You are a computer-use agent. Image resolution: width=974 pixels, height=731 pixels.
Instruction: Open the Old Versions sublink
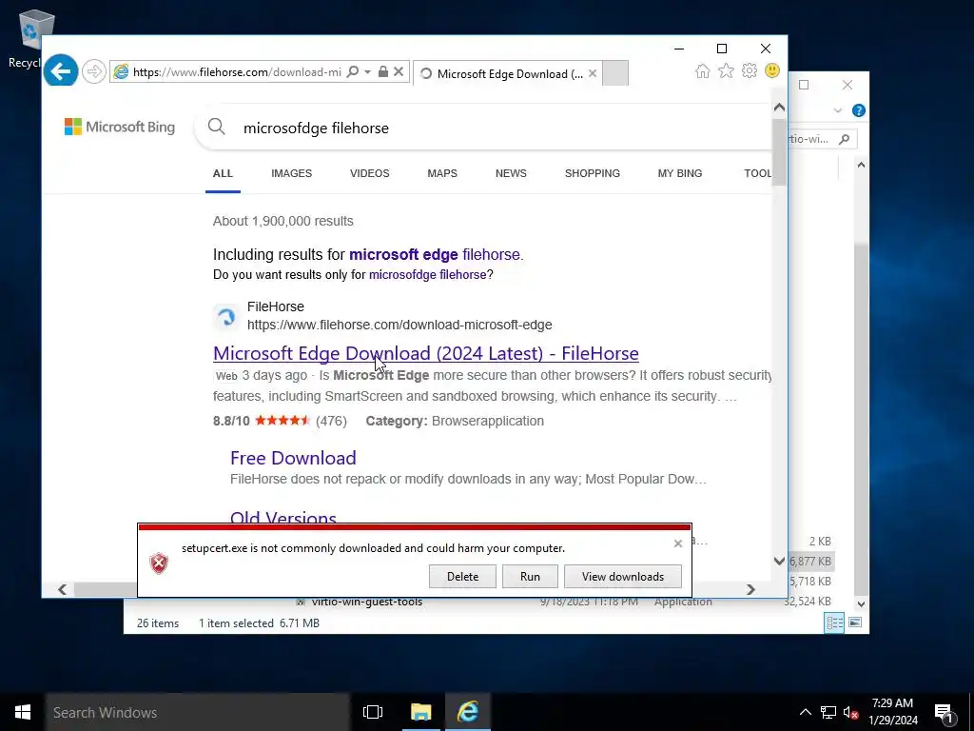pos(283,517)
